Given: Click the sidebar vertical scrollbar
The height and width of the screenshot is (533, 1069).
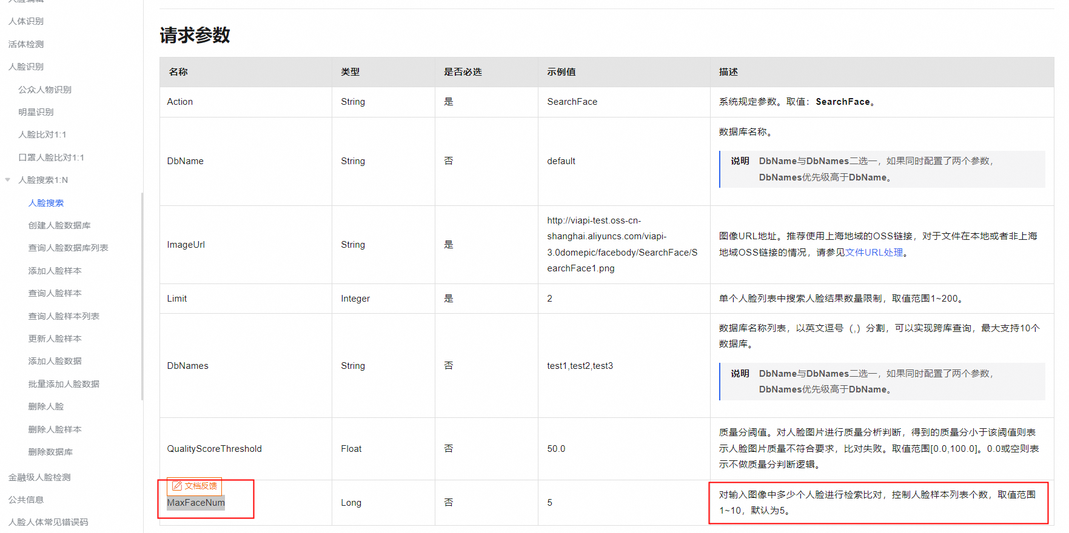Looking at the screenshot, I should pyautogui.click(x=142, y=296).
